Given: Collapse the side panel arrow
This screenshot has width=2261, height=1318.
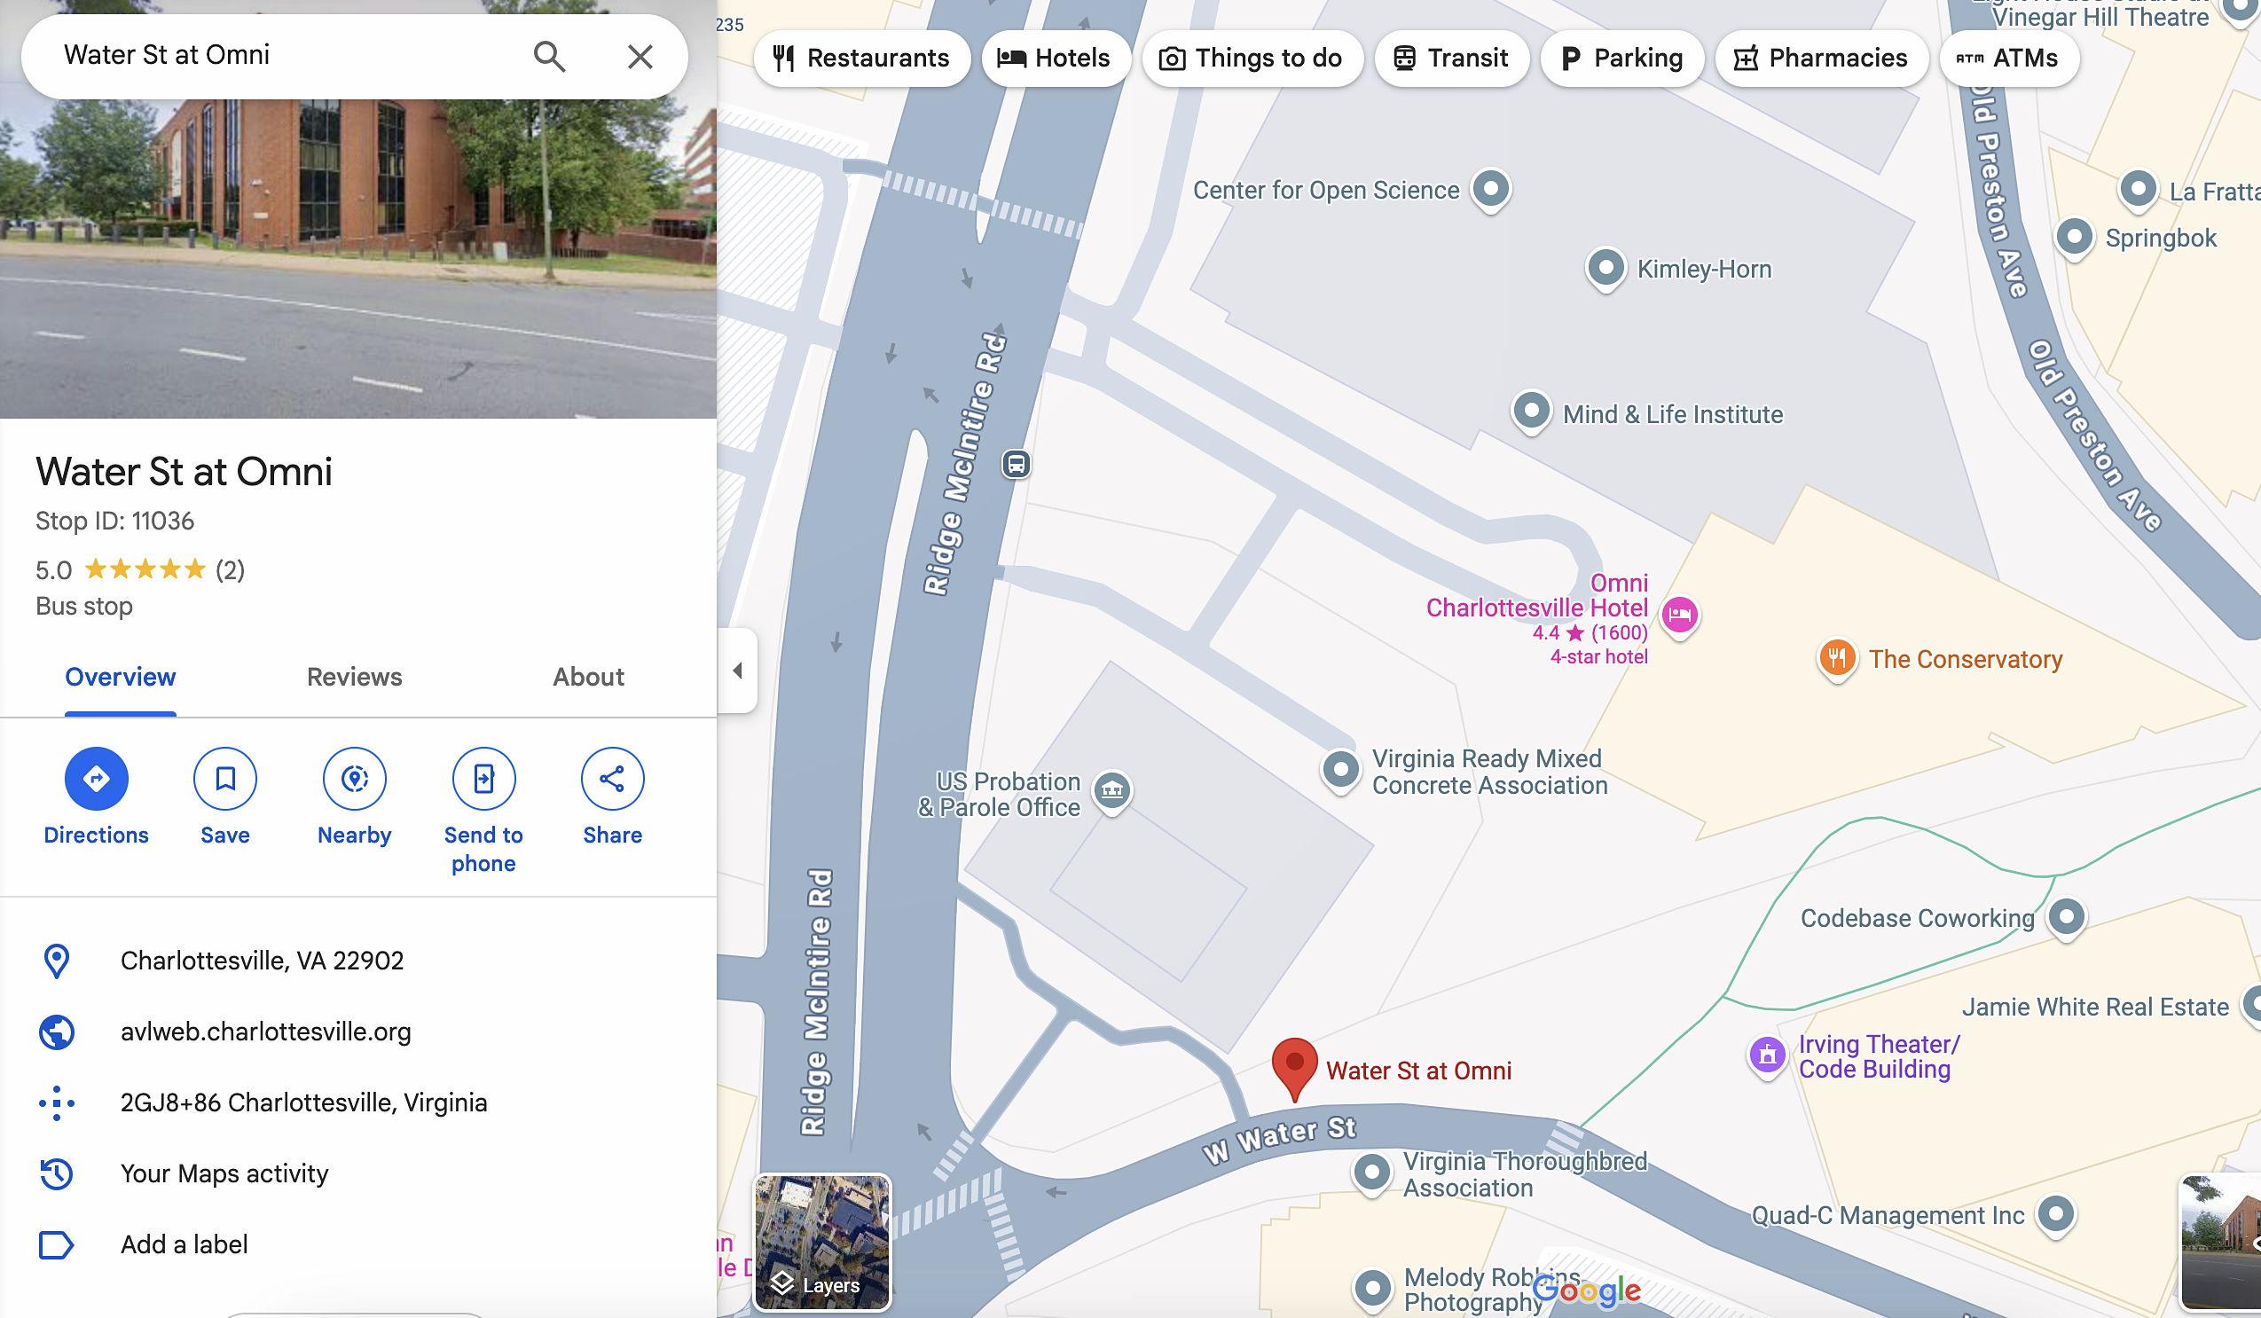Looking at the screenshot, I should (x=737, y=671).
